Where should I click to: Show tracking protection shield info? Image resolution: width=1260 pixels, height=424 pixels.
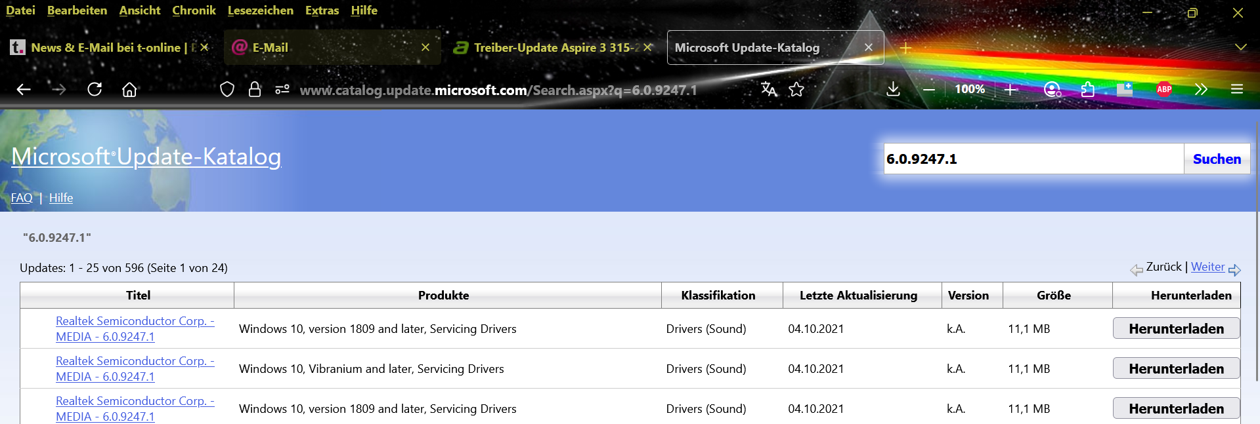tap(227, 89)
